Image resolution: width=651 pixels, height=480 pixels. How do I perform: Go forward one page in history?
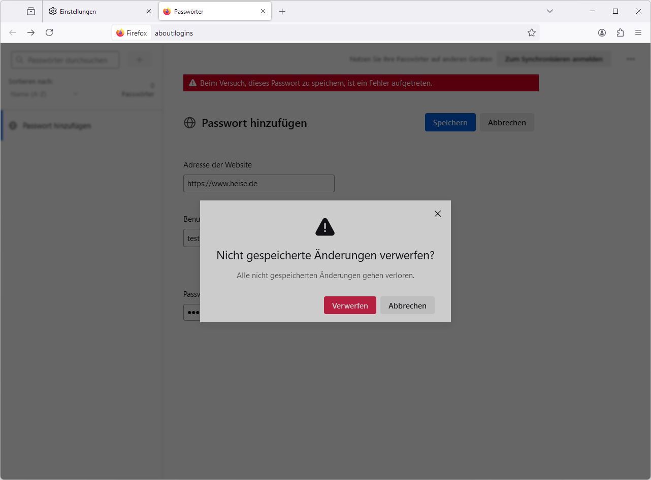point(31,32)
